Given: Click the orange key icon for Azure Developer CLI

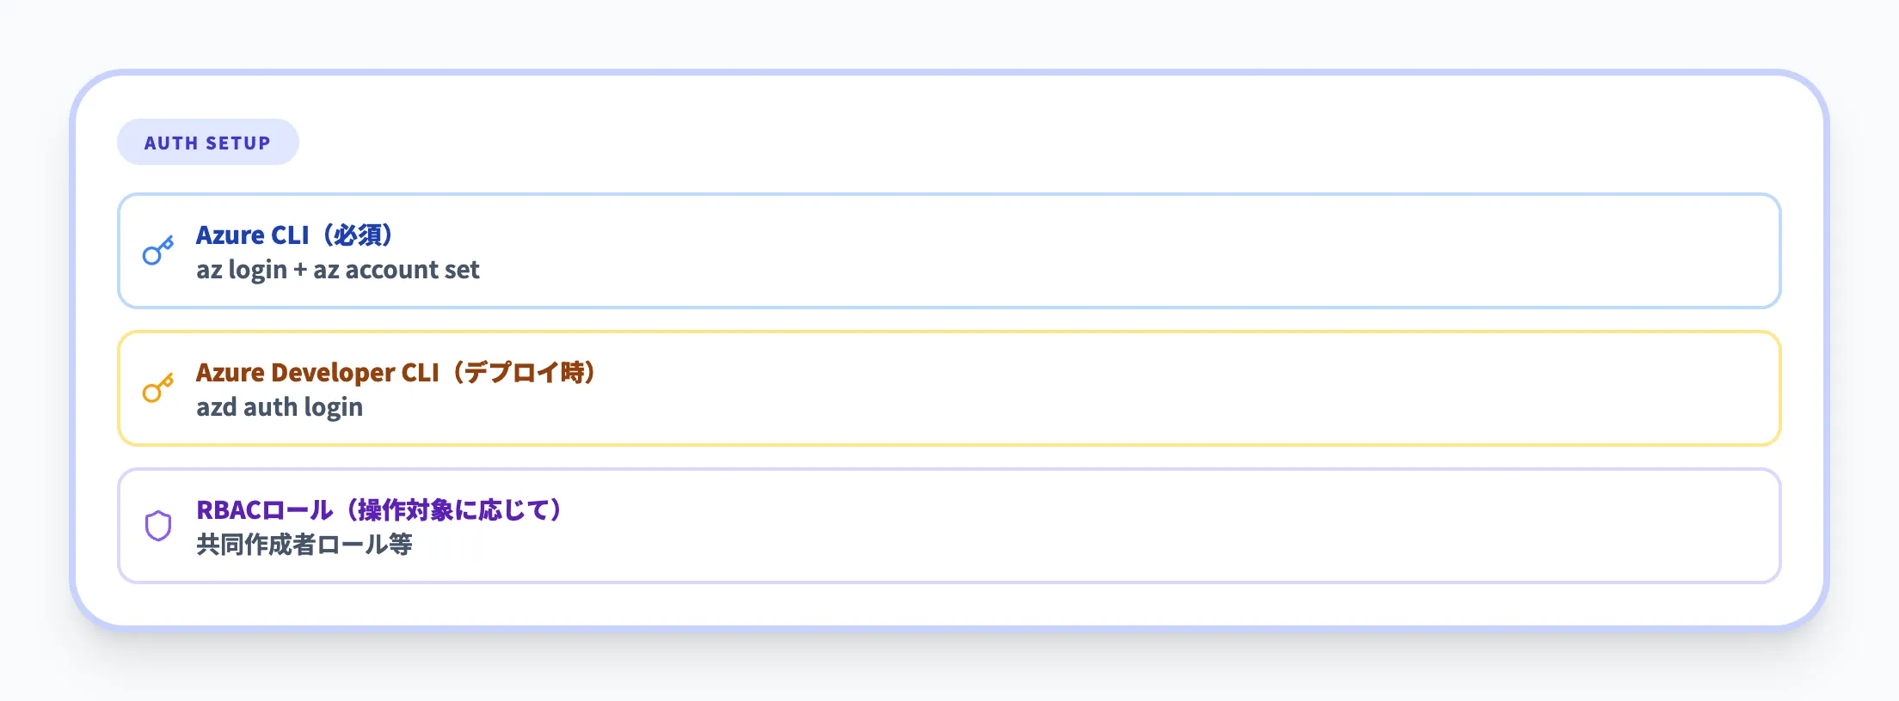Looking at the screenshot, I should click(x=158, y=388).
